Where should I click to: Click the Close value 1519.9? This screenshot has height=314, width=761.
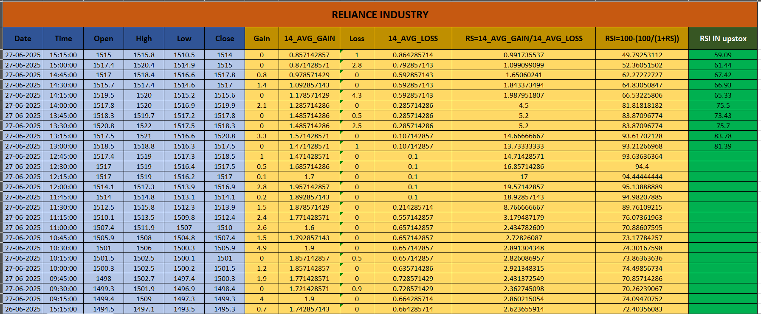point(225,106)
